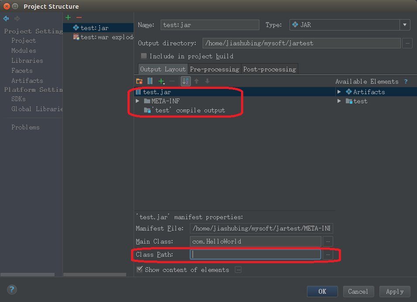
Task: Remove selected artifact with red minus icon
Action: 79,17
